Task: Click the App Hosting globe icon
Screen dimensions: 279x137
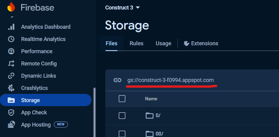Action: pos(11,125)
